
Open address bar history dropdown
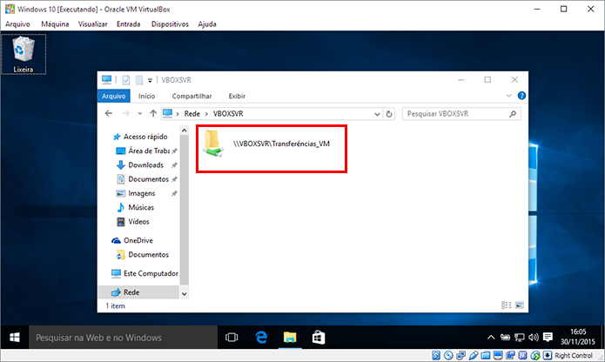click(377, 114)
